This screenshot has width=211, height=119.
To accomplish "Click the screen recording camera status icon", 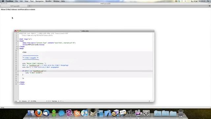I will click(x=176, y=1).
